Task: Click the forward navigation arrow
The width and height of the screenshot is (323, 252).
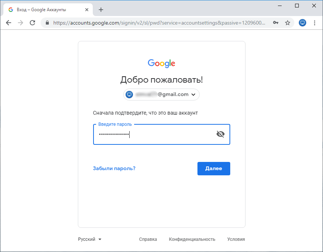Action: point(20,23)
